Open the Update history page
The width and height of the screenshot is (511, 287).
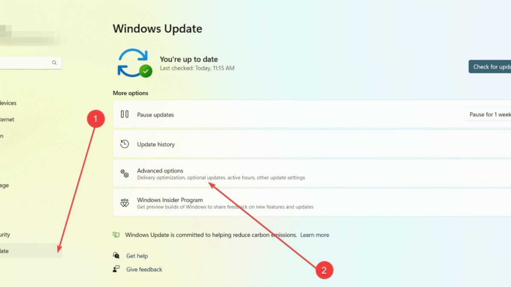pos(298,144)
